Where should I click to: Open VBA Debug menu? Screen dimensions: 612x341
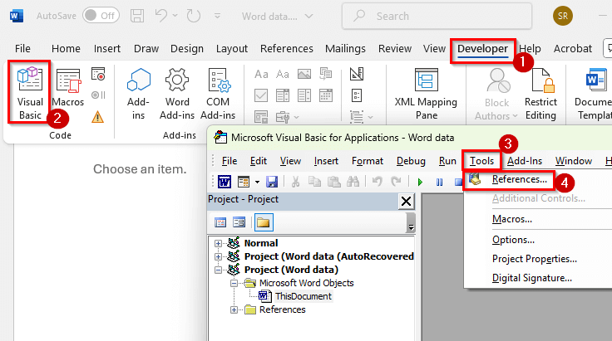tap(411, 161)
